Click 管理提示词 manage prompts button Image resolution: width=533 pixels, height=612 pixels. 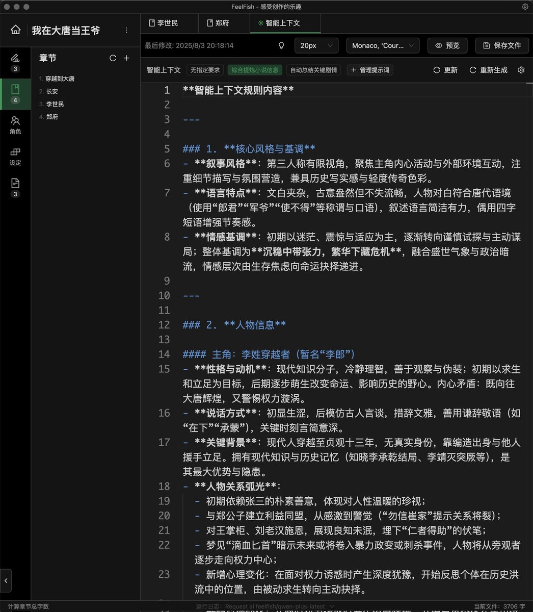[370, 70]
